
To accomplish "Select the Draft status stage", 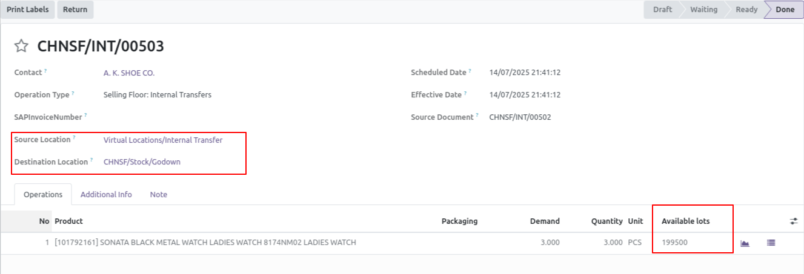I will point(662,10).
